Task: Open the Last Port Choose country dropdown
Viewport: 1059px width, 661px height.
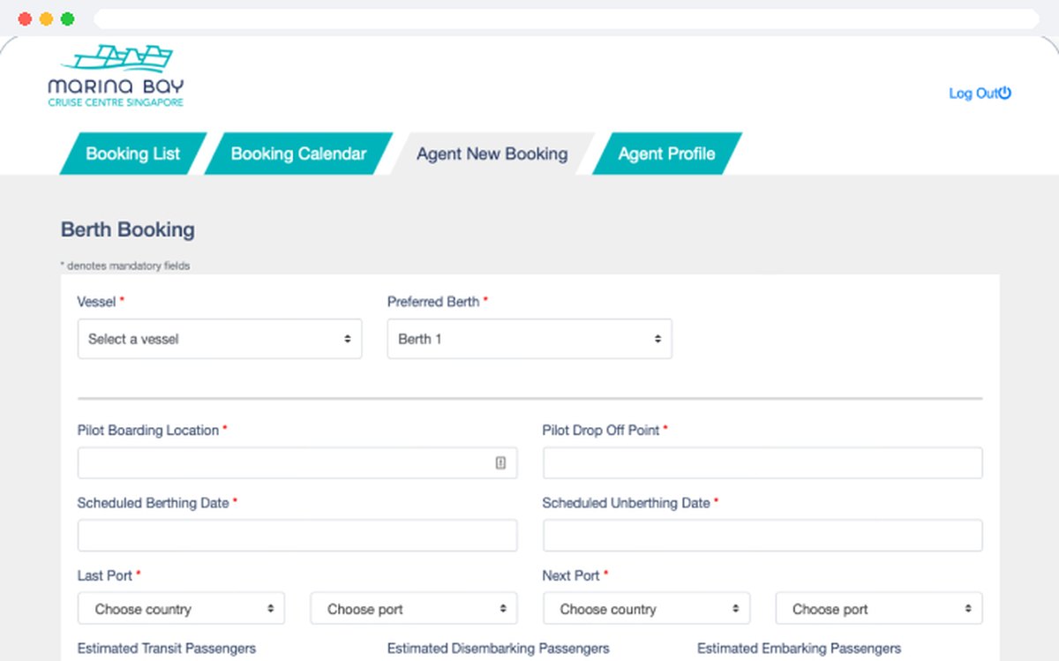Action: (x=181, y=609)
